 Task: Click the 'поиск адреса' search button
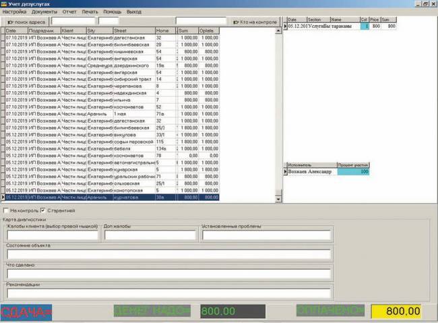[x=26, y=22]
